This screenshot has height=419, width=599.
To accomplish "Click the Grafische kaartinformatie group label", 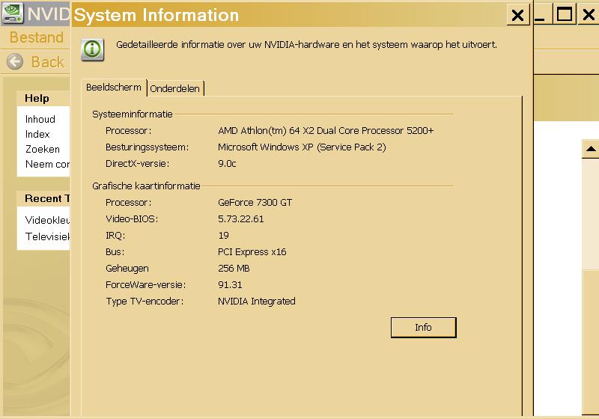I will 146,186.
